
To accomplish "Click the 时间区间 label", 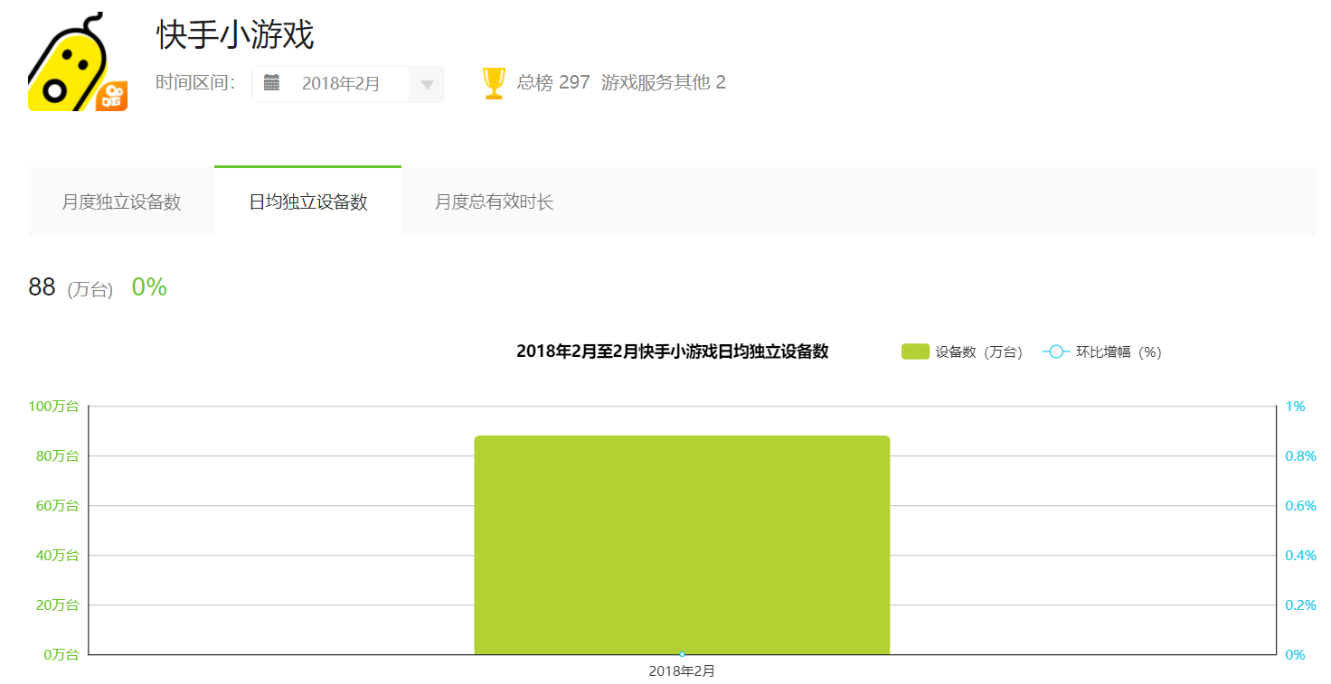I will tap(195, 83).
